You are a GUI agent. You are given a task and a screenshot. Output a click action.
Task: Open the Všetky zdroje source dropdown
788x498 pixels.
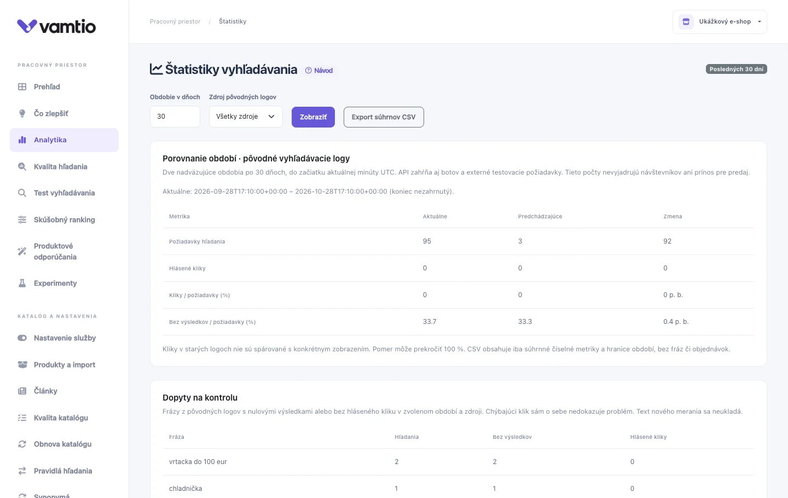coord(246,117)
